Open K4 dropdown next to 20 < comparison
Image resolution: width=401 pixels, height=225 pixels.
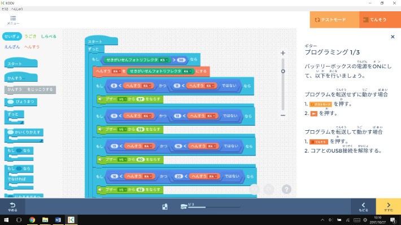point(213,177)
